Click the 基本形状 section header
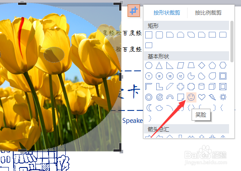This screenshot has height=171, width=241. coord(187,56)
